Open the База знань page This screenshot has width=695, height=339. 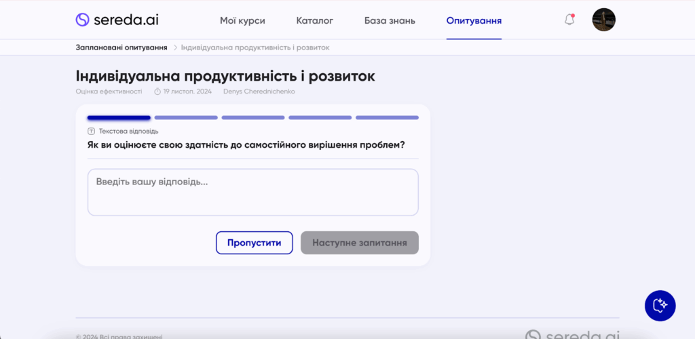(390, 20)
